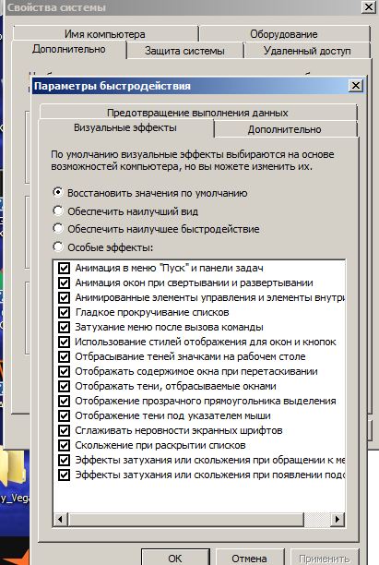This screenshot has height=565, width=379.
Task: Uncheck 'Использование стилей отображения для окон'
Action: tap(64, 342)
